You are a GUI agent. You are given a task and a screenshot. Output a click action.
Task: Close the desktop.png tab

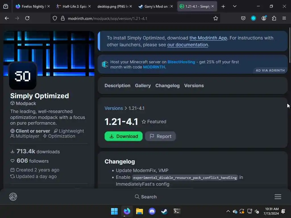click(x=131, y=7)
